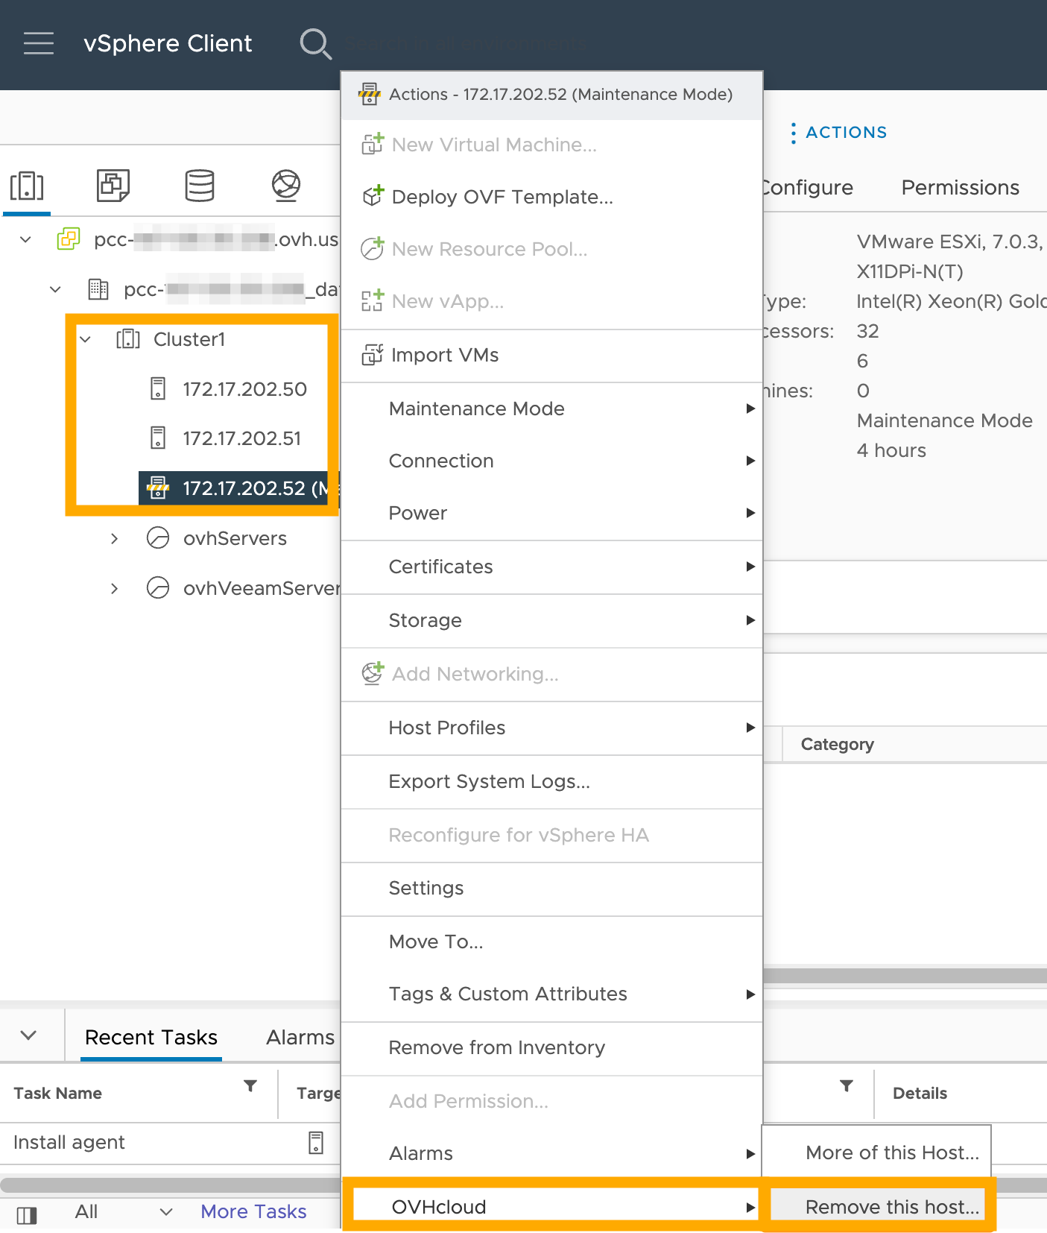Click the Task Name filter icon
Image resolution: width=1047 pixels, height=1233 pixels.
[x=250, y=1086]
